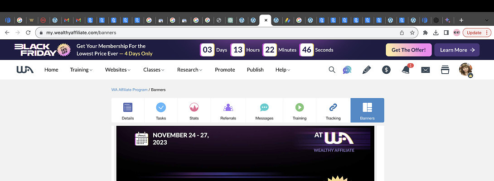Click the search magnifier icon
This screenshot has height=181, width=494.
332,70
